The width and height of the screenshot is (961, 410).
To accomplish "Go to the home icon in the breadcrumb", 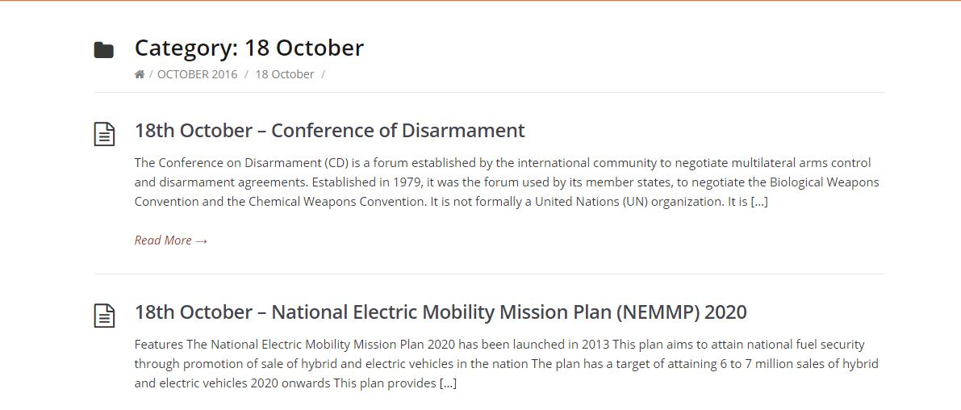I will coord(140,74).
